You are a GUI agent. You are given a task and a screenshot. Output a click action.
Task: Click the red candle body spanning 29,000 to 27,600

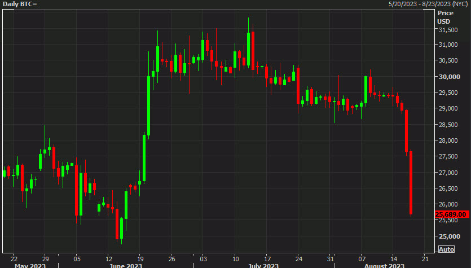tap(407, 131)
